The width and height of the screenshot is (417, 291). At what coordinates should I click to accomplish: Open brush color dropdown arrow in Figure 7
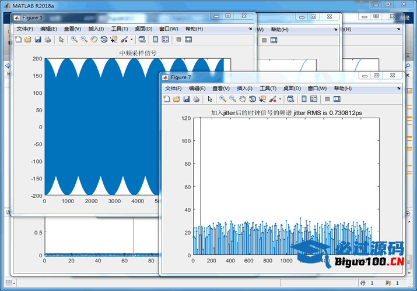(x=281, y=99)
